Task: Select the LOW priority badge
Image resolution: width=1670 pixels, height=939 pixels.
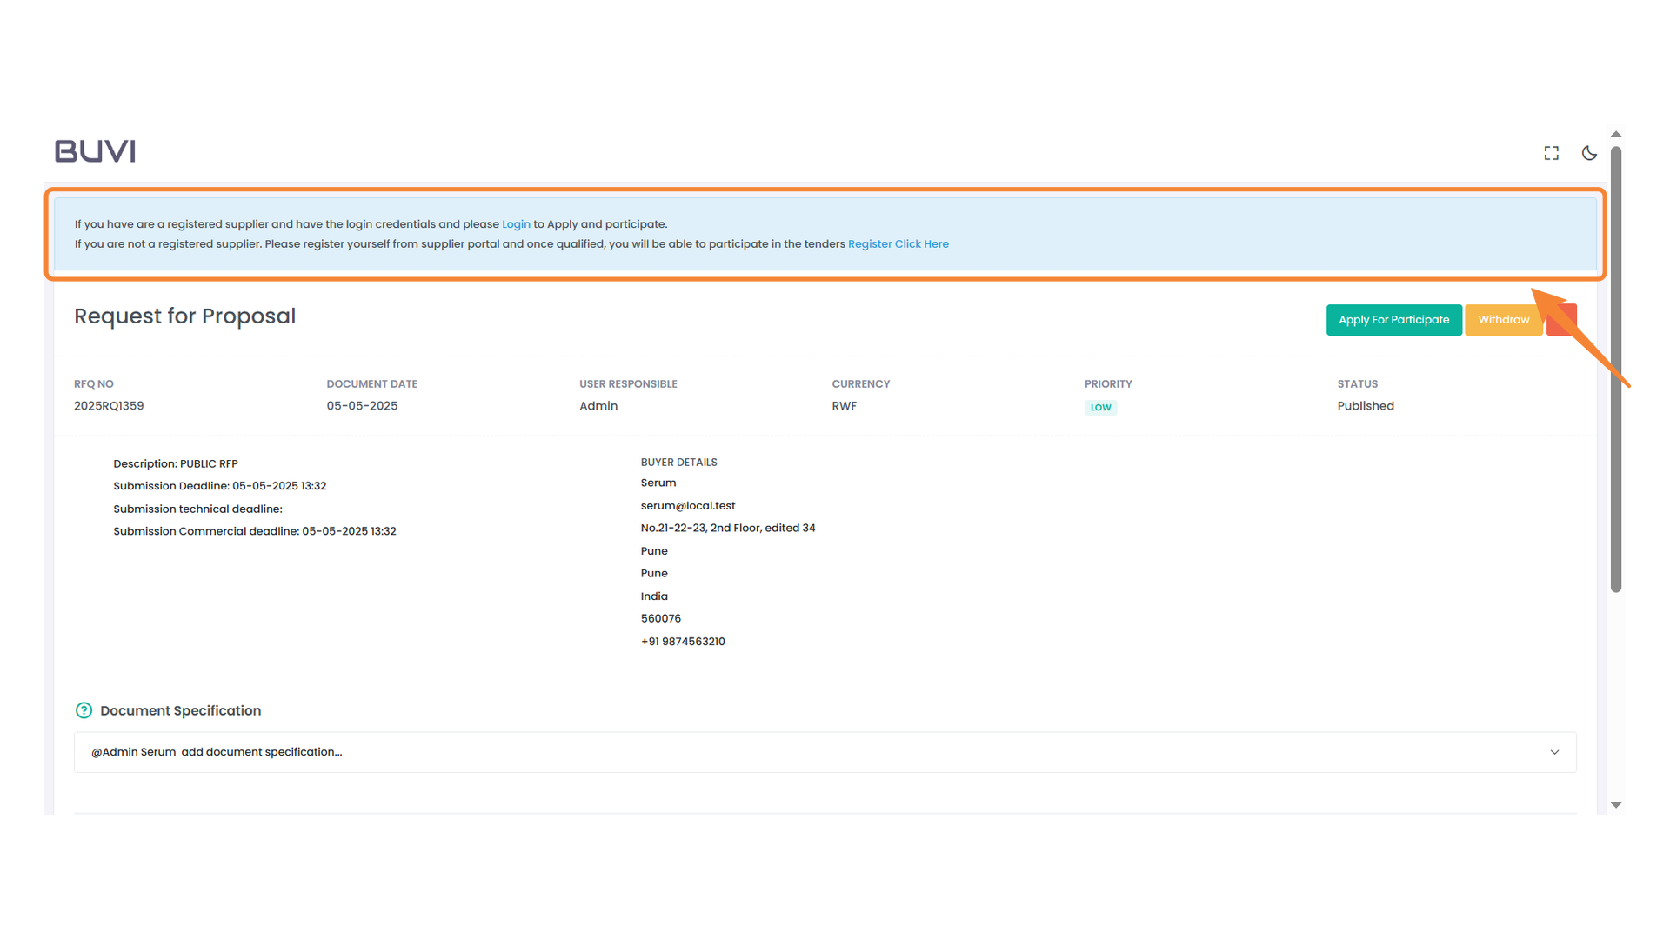Action: pyautogui.click(x=1100, y=407)
